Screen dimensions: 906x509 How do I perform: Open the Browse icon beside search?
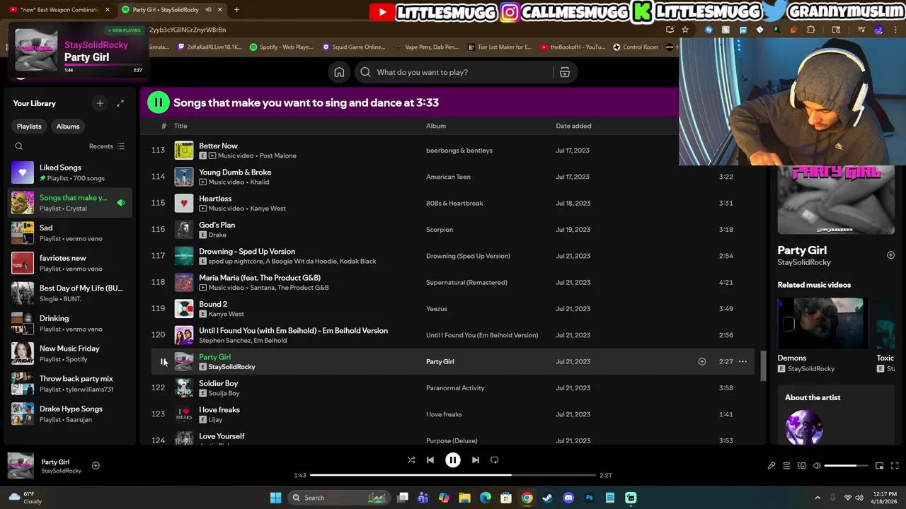click(565, 72)
